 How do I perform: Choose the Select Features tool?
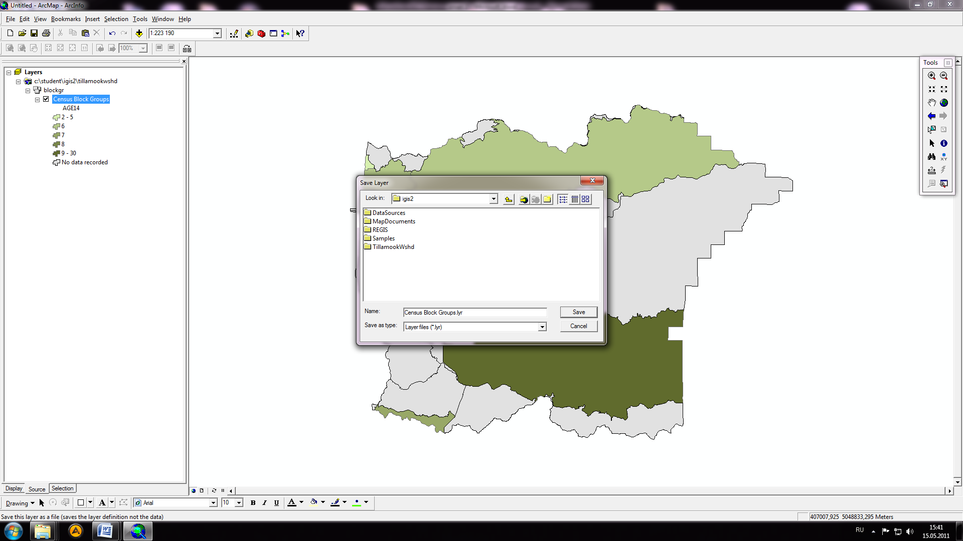point(931,130)
